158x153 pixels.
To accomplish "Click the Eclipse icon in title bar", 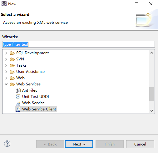I will (4, 4).
